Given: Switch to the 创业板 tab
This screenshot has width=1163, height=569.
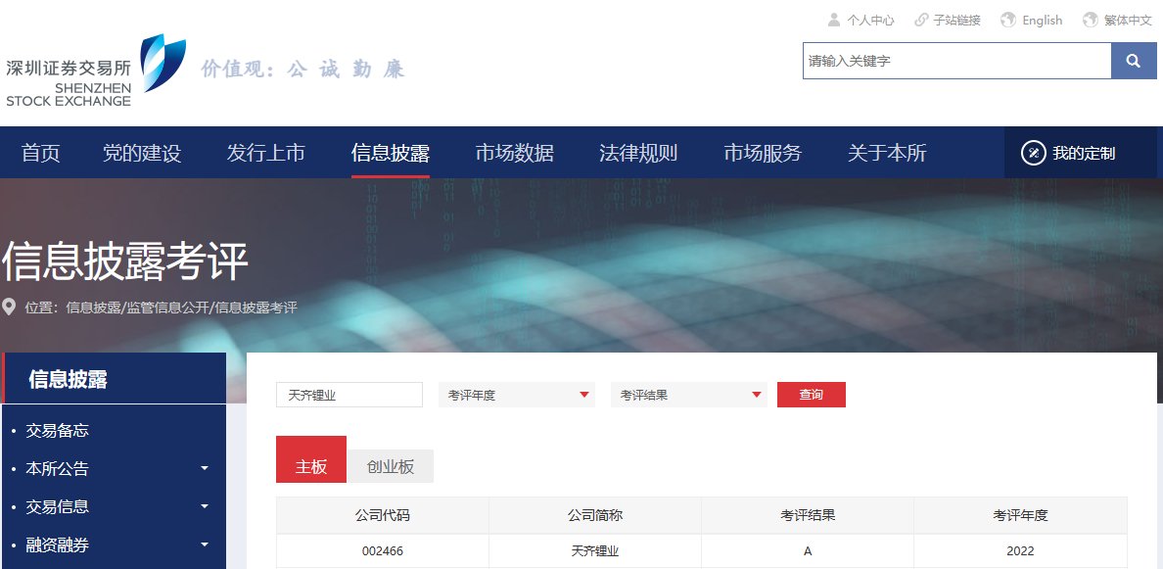Looking at the screenshot, I should [391, 466].
